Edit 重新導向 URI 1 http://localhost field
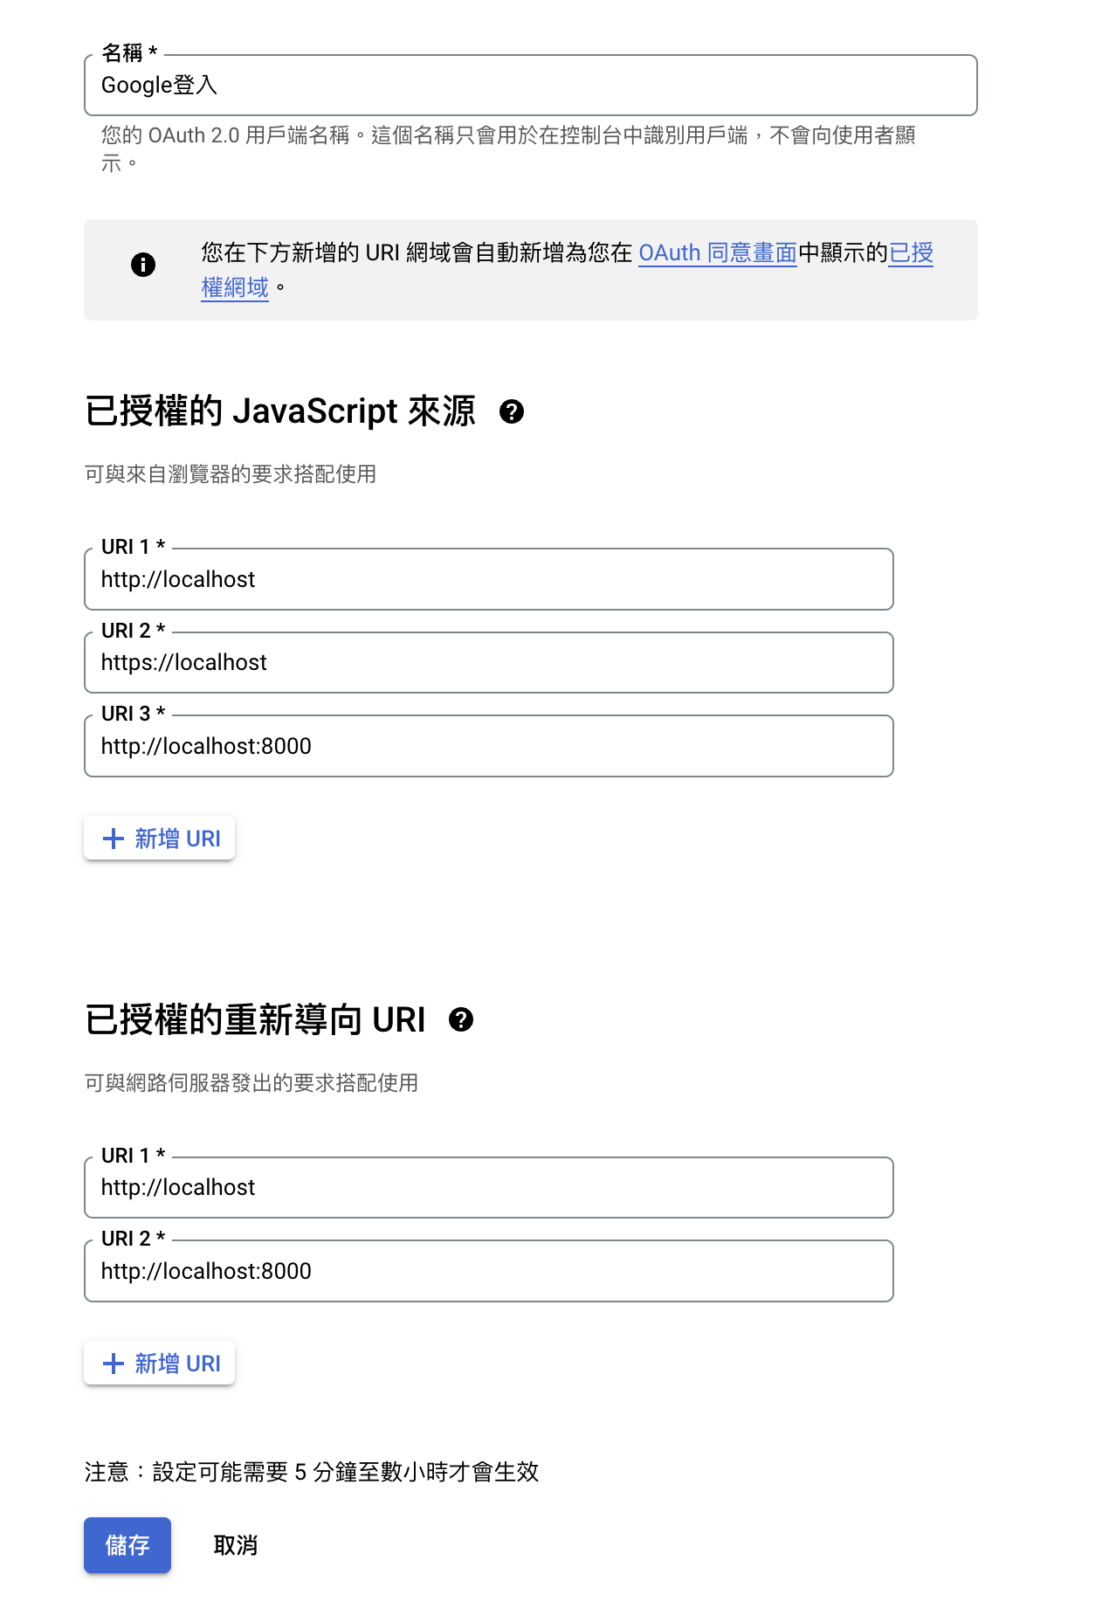This screenshot has width=1116, height=1602. pyautogui.click(x=489, y=1187)
